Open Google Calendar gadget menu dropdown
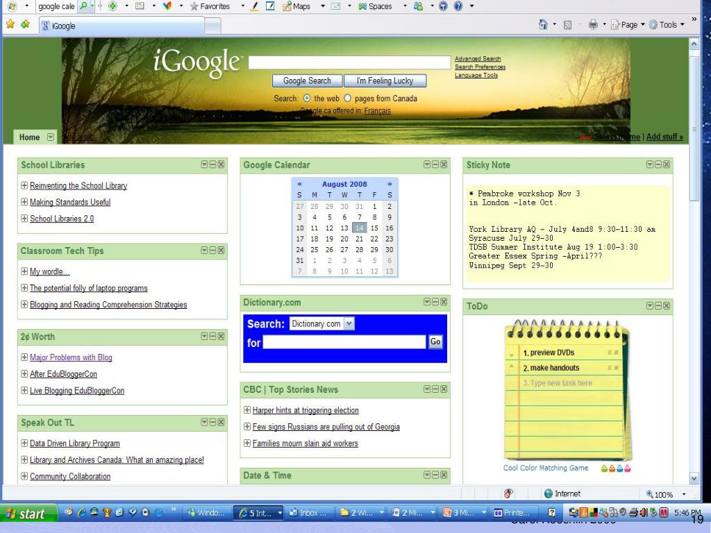Screen dimensions: 711x533 (x=427, y=164)
